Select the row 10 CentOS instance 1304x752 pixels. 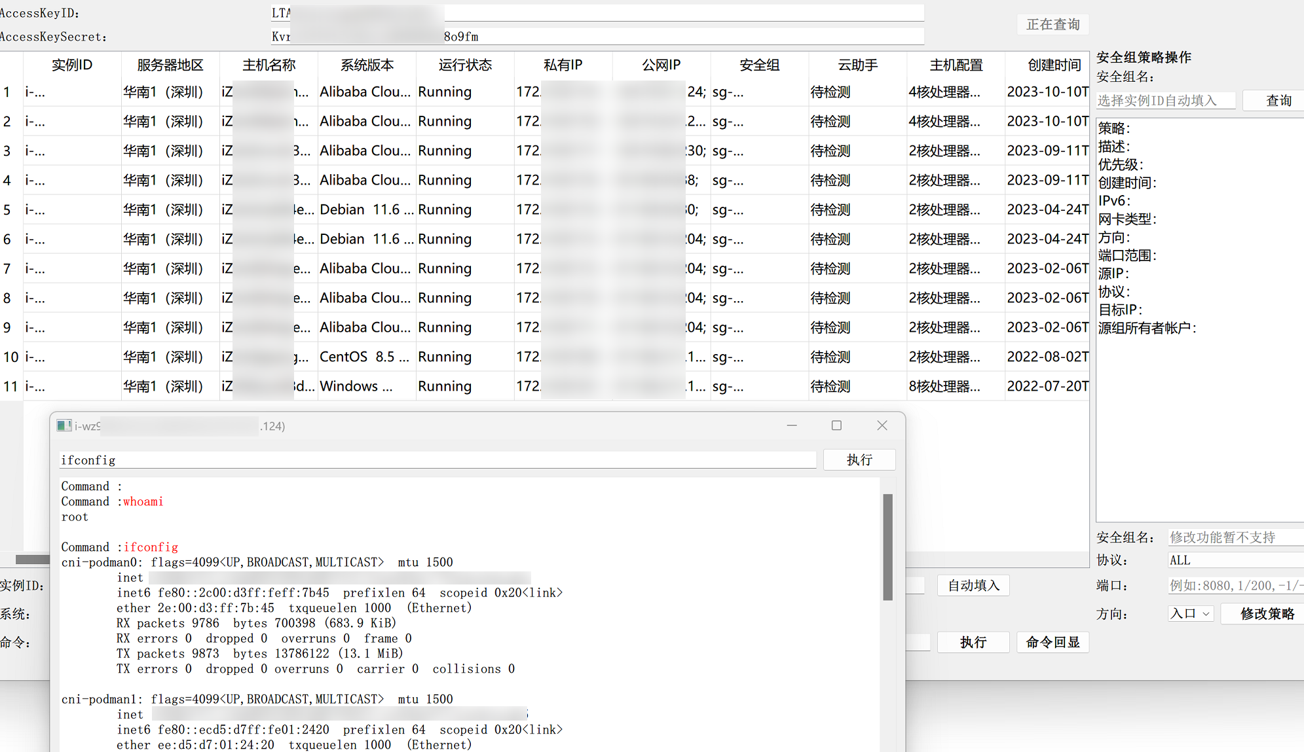coord(363,357)
